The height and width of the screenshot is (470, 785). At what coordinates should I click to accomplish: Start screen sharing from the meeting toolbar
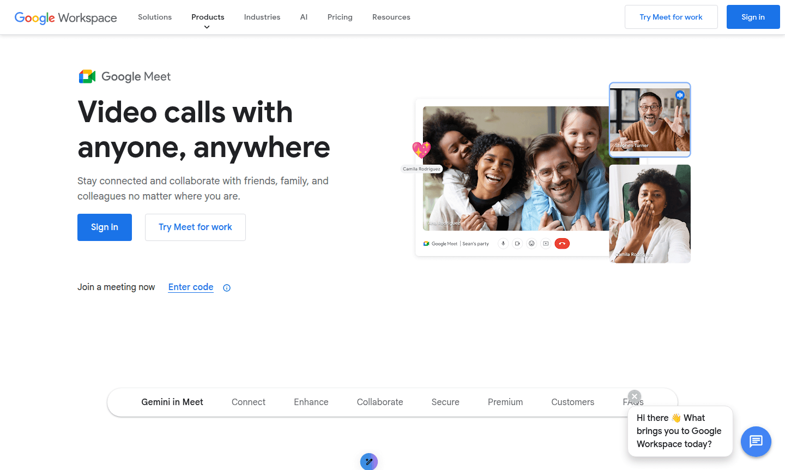pyautogui.click(x=546, y=243)
